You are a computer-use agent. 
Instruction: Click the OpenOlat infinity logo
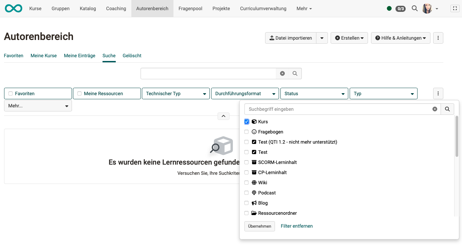(x=13, y=8)
